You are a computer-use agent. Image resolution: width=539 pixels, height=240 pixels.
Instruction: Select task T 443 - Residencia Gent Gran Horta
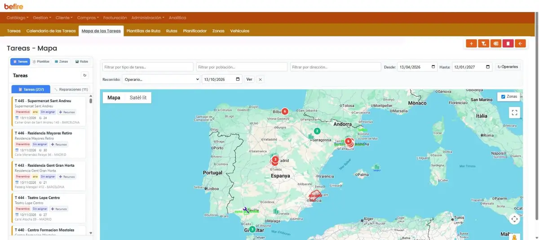pyautogui.click(x=49, y=176)
